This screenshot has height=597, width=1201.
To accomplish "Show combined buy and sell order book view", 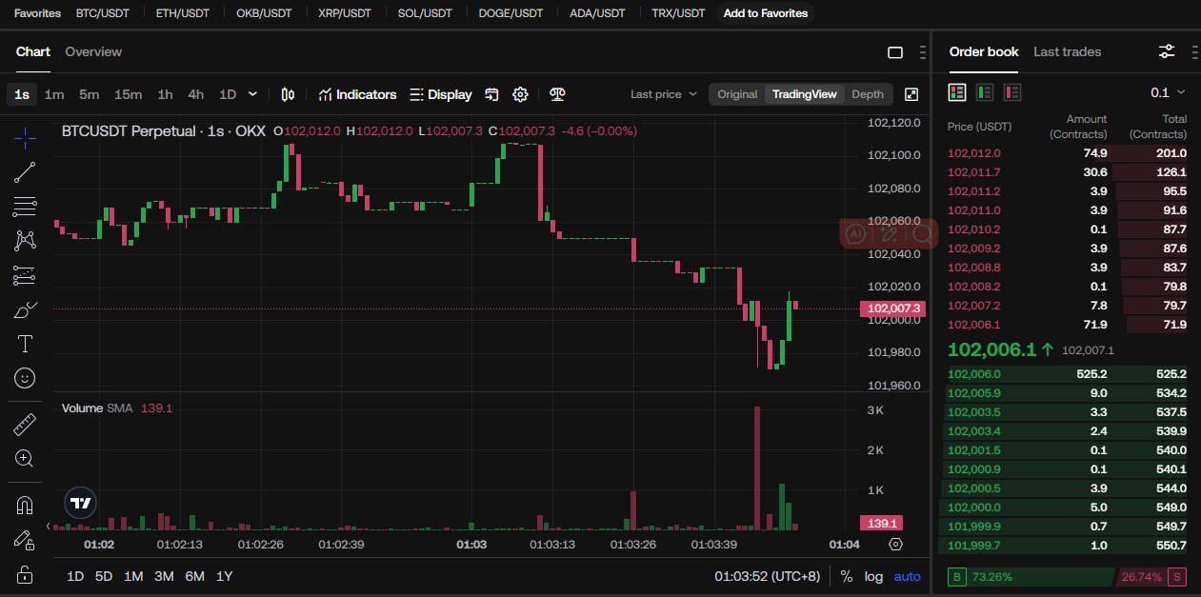I will [x=957, y=92].
